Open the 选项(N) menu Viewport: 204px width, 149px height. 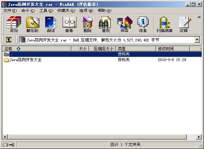tap(86, 11)
